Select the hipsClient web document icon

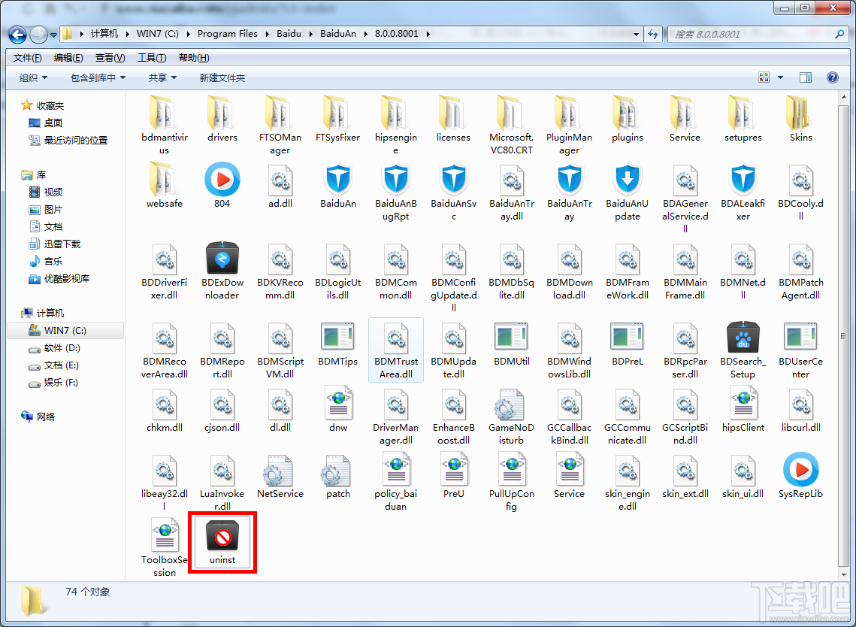tap(743, 403)
